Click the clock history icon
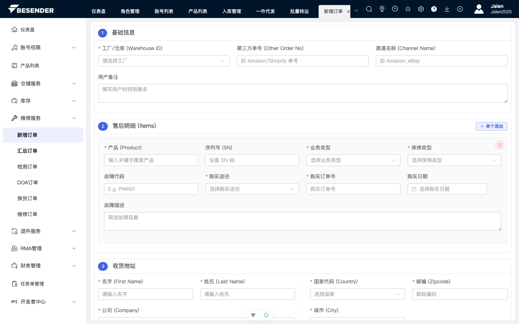This screenshot has height=324, width=519. pyautogui.click(x=395, y=9)
